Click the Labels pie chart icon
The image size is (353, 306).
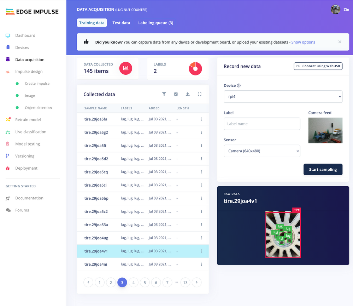point(195,69)
